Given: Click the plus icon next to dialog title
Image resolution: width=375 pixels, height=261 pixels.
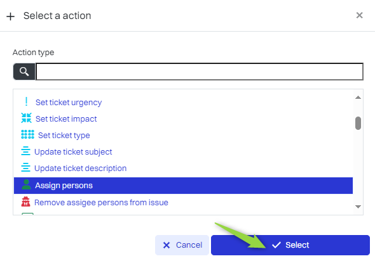Looking at the screenshot, I should pyautogui.click(x=10, y=16).
